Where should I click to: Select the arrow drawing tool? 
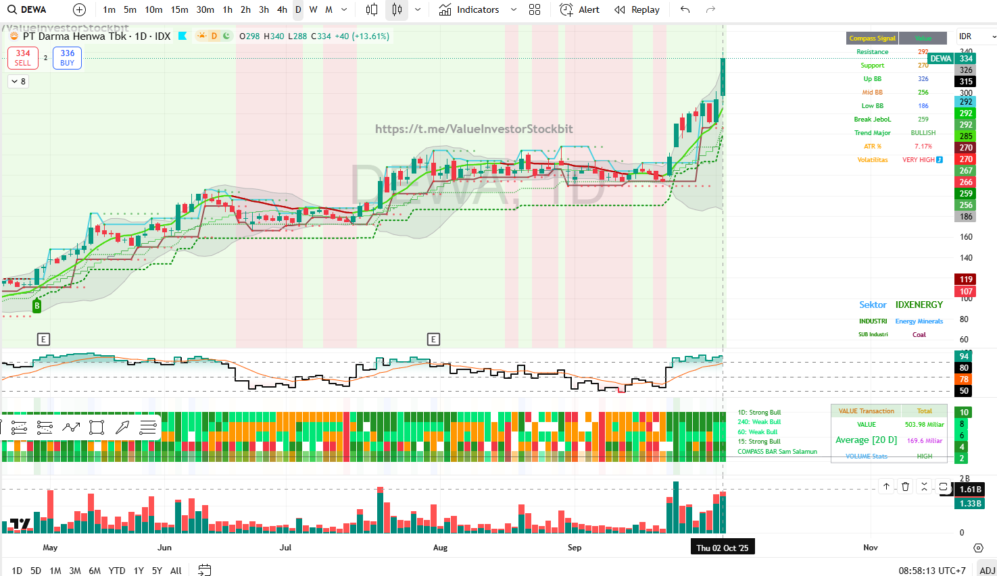coord(122,427)
